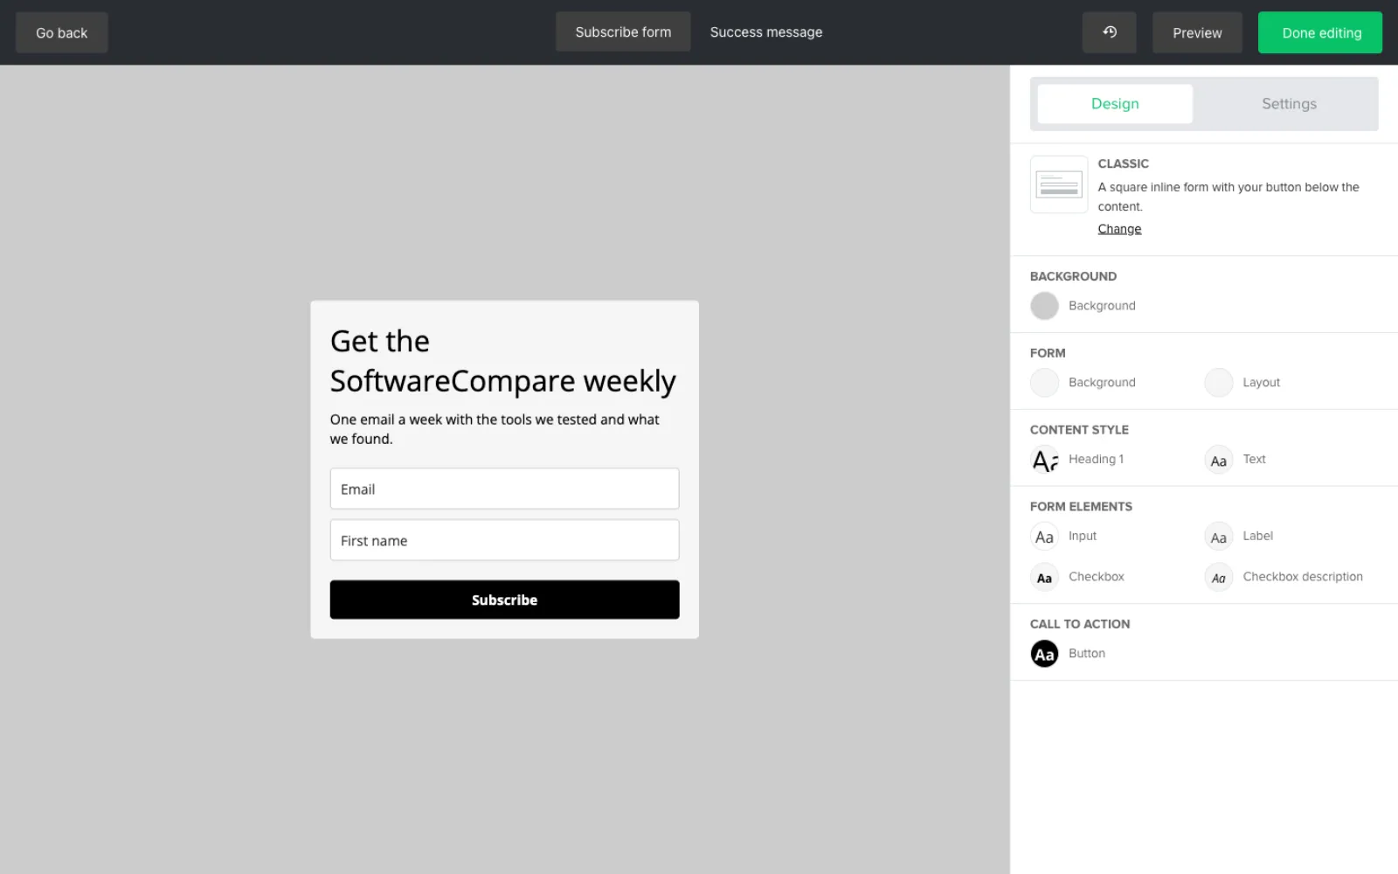Open the Form Layout swatch
Viewport: 1398px width, 874px height.
coord(1218,383)
